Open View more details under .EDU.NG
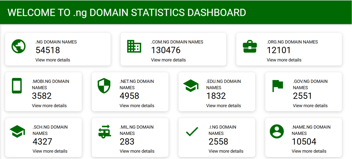Screen dimensions: 352x159 [223, 106]
